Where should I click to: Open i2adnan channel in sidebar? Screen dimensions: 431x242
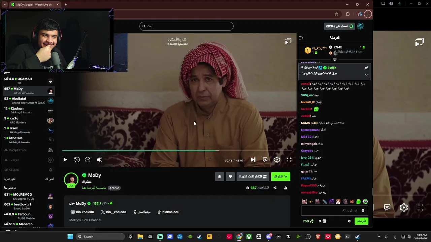28,111
